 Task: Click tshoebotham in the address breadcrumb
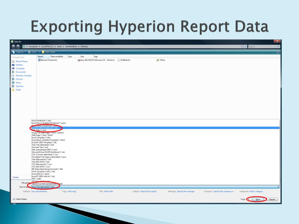click(71, 46)
